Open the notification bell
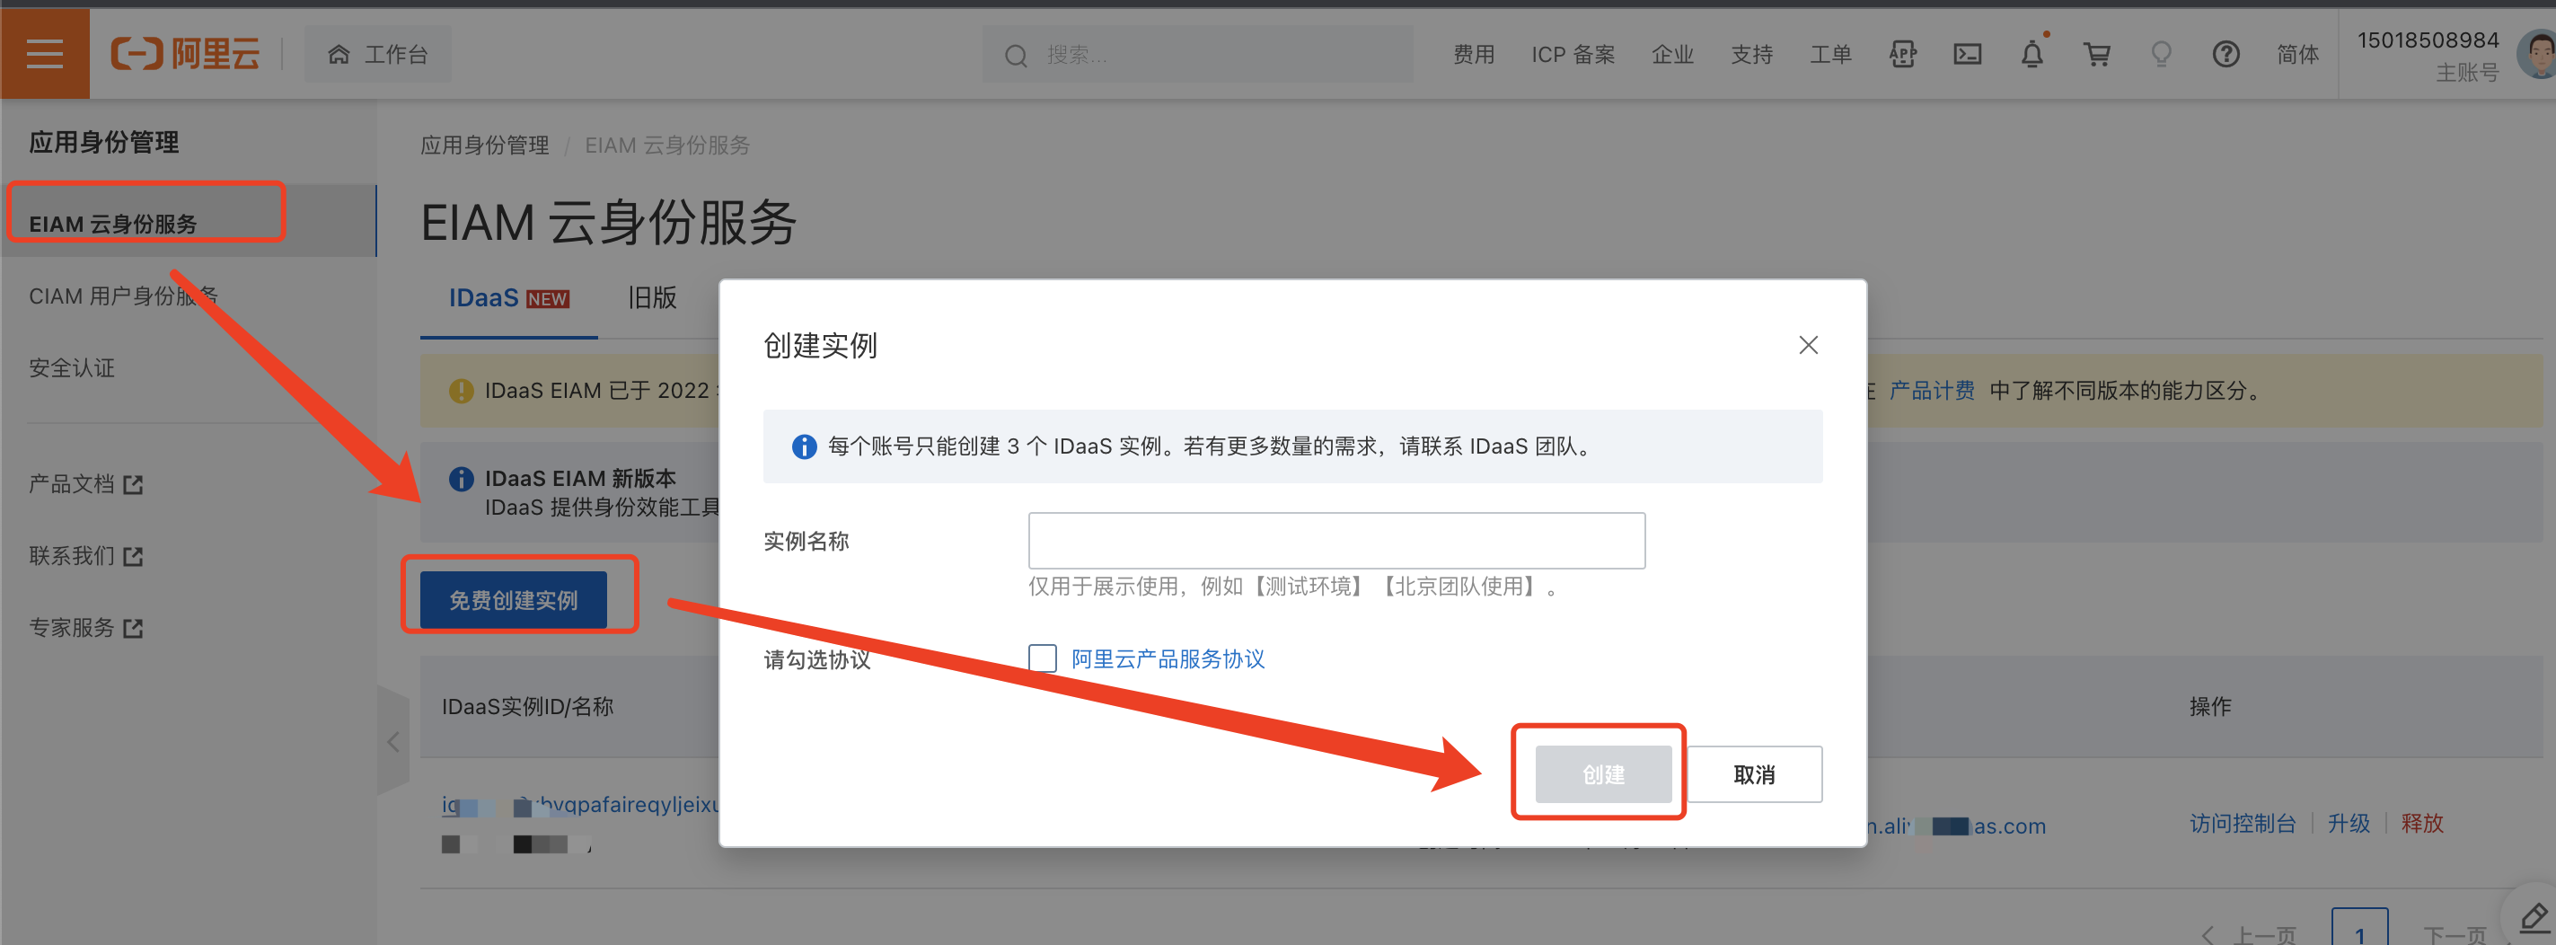The width and height of the screenshot is (2556, 945). click(2032, 54)
